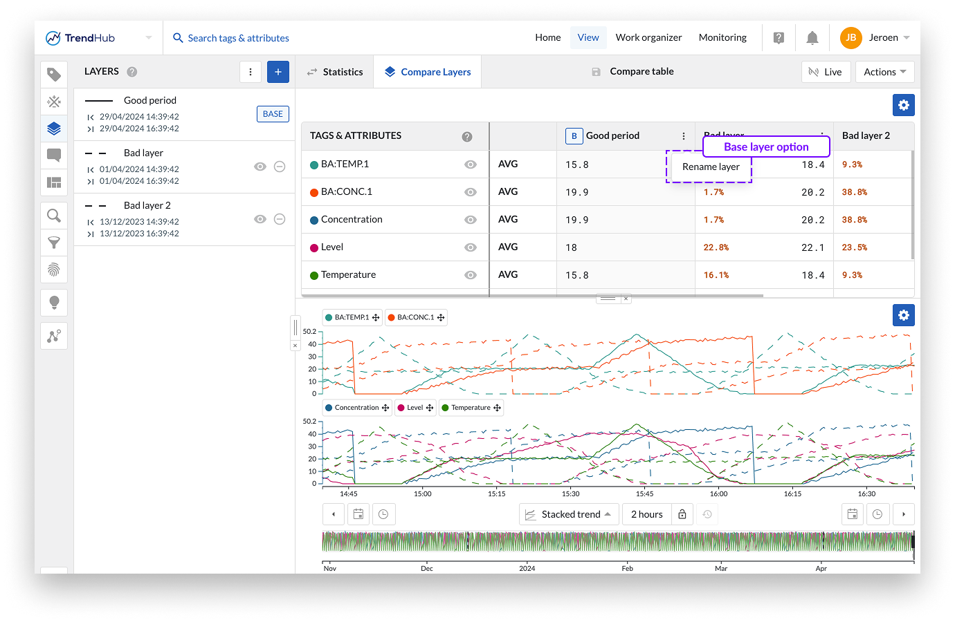Toggle visibility of BA:TEMP.1 tag
The image size is (955, 622).
(471, 164)
